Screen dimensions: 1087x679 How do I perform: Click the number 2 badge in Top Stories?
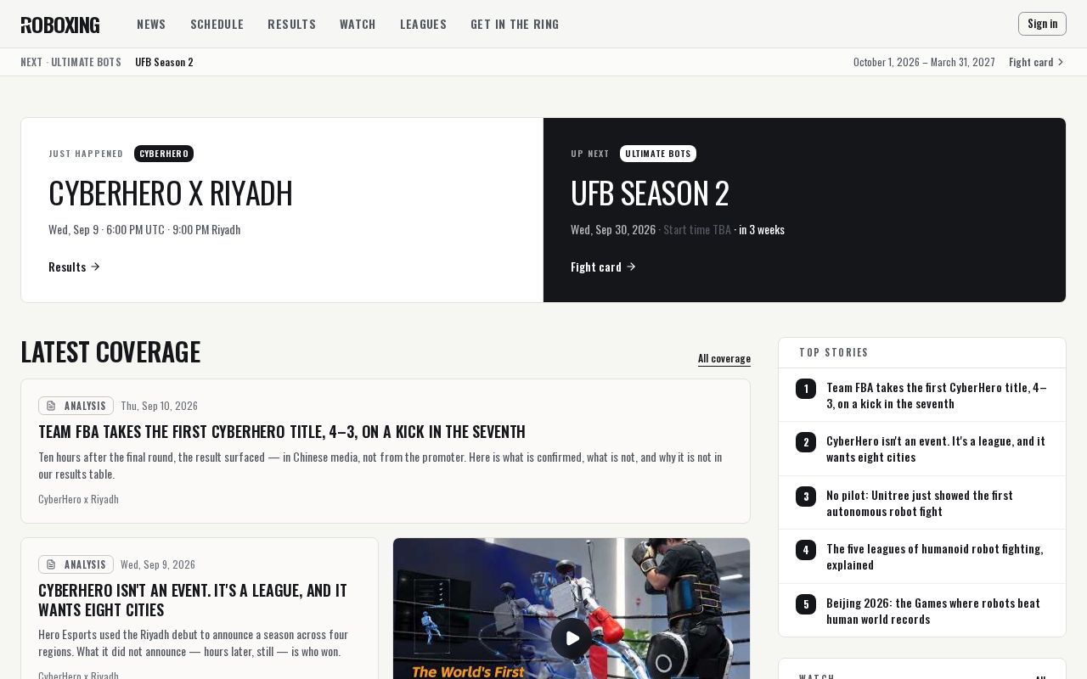tap(806, 442)
